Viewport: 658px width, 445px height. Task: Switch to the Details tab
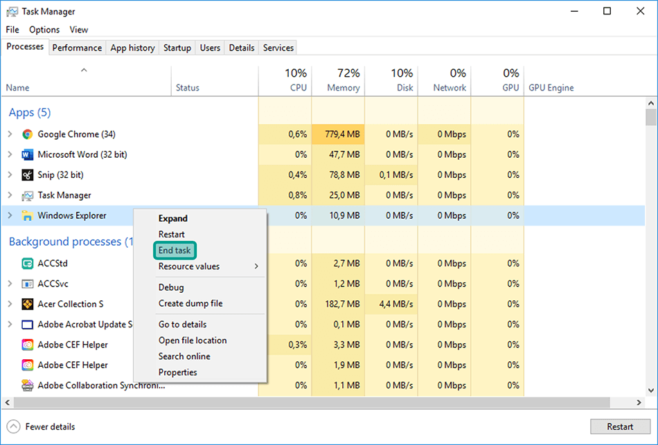point(242,48)
